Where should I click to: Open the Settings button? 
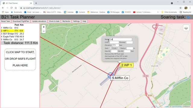point(76,21)
